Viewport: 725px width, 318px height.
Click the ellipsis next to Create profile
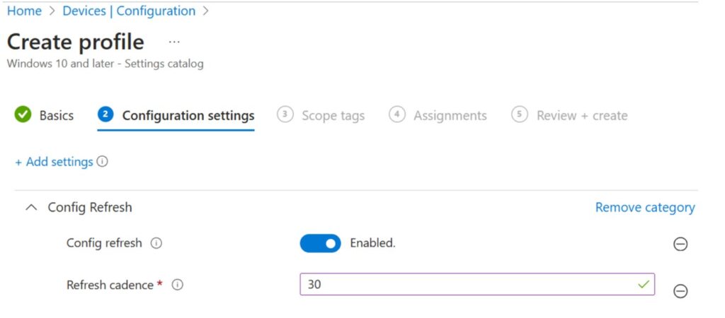(174, 42)
